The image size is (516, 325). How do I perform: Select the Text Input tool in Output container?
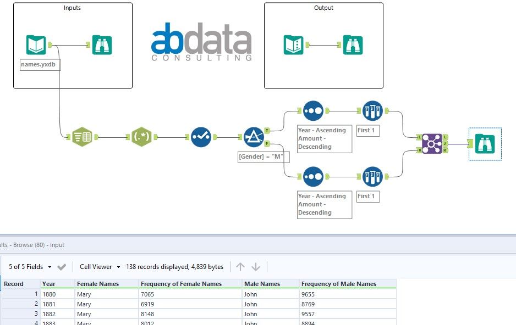click(x=294, y=44)
